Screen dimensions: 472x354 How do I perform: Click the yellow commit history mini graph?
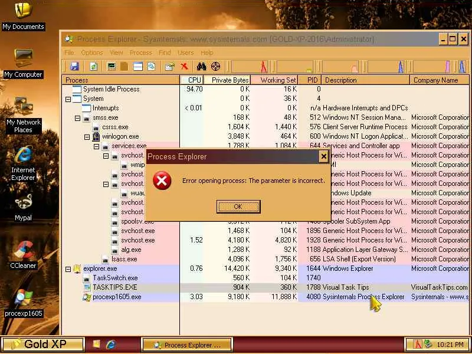point(296,67)
